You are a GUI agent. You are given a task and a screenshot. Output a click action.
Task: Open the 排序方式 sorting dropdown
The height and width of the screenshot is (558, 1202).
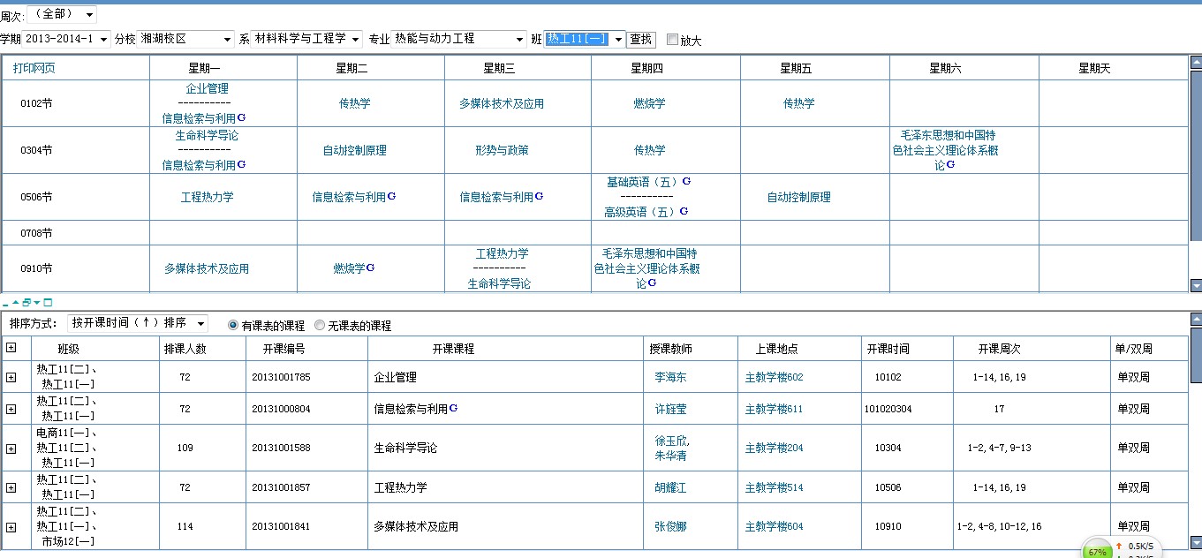(x=138, y=323)
